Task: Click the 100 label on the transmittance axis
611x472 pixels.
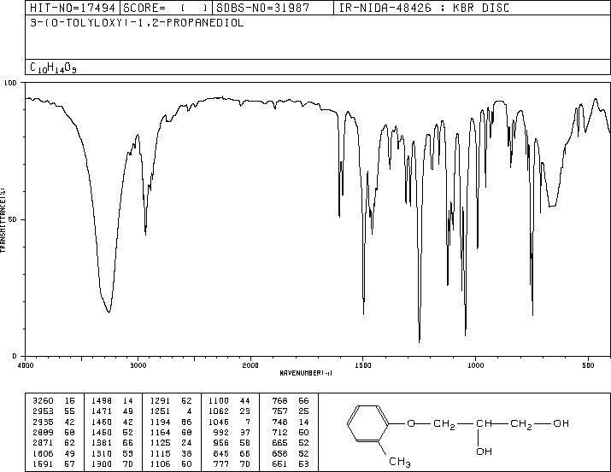Action: point(10,83)
